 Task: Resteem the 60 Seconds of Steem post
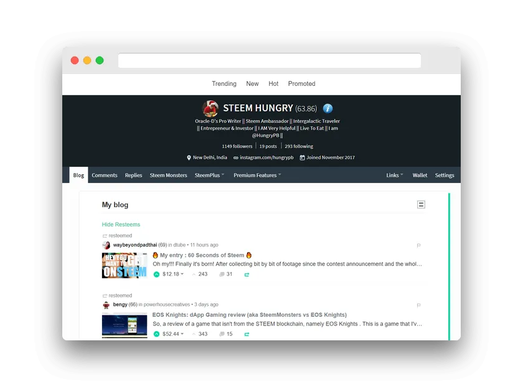coord(247,274)
